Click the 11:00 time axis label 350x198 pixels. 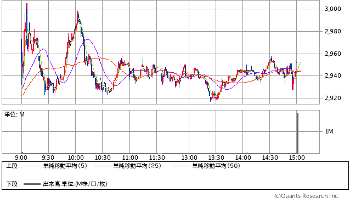pos(130,158)
